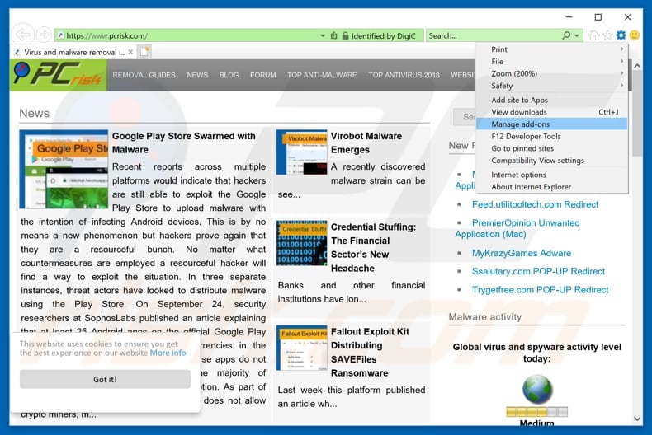Screen dimensions: 652x435
Task: Click page scrollbar down arrow
Action: click(637, 419)
